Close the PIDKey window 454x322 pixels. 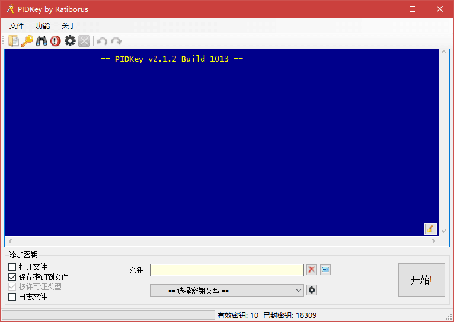click(440, 9)
